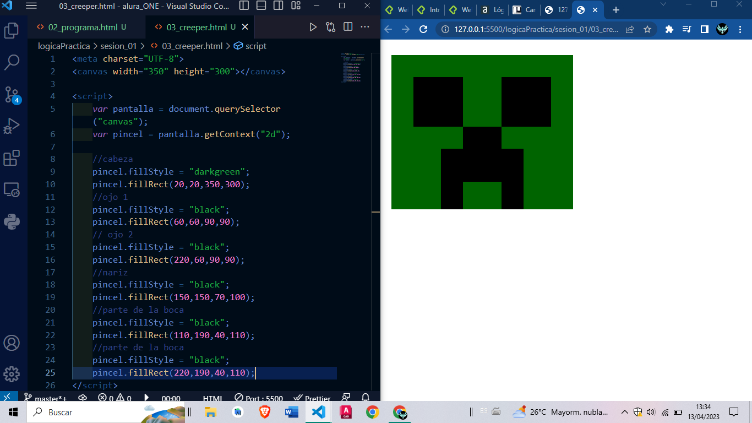
Task: Open the Manage gear menu in VS Code
Action: (x=12, y=374)
